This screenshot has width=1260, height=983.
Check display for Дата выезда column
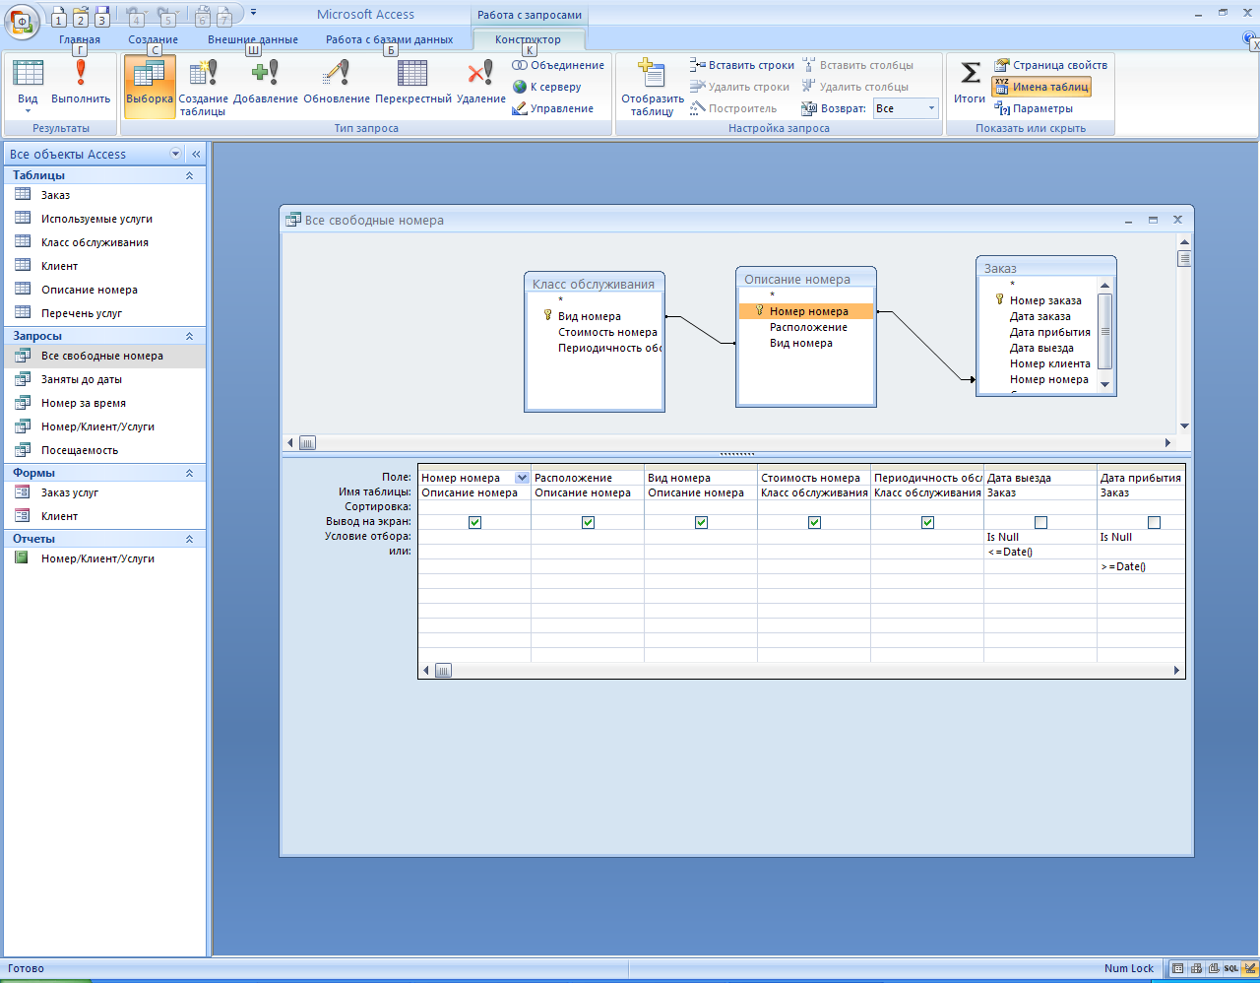1040,522
